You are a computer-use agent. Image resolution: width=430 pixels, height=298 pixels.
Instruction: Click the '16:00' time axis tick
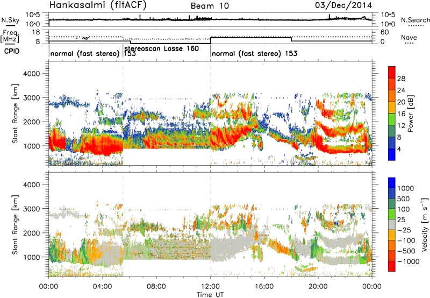(x=264, y=287)
